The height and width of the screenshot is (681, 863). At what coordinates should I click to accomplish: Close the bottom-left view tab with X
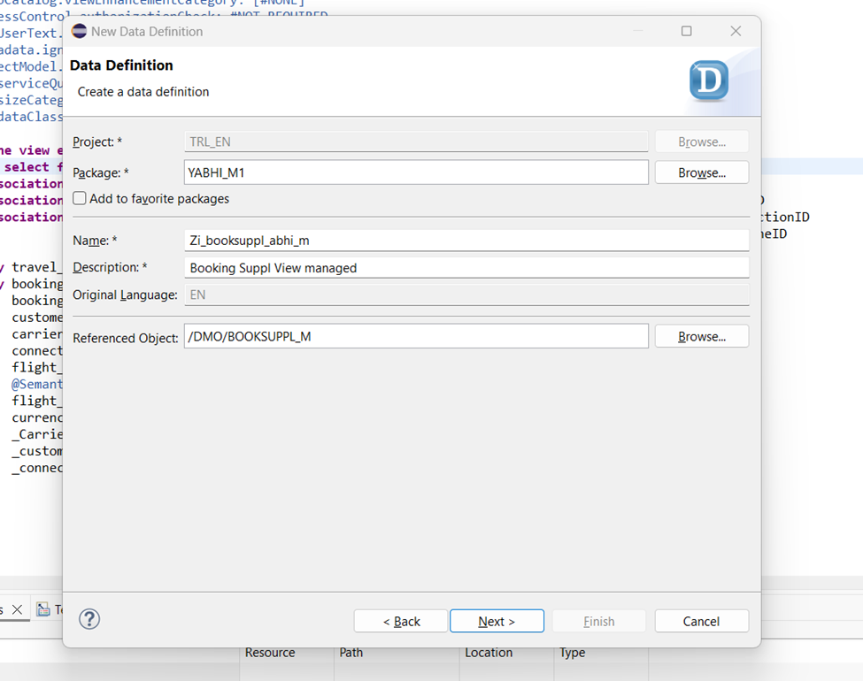[17, 609]
